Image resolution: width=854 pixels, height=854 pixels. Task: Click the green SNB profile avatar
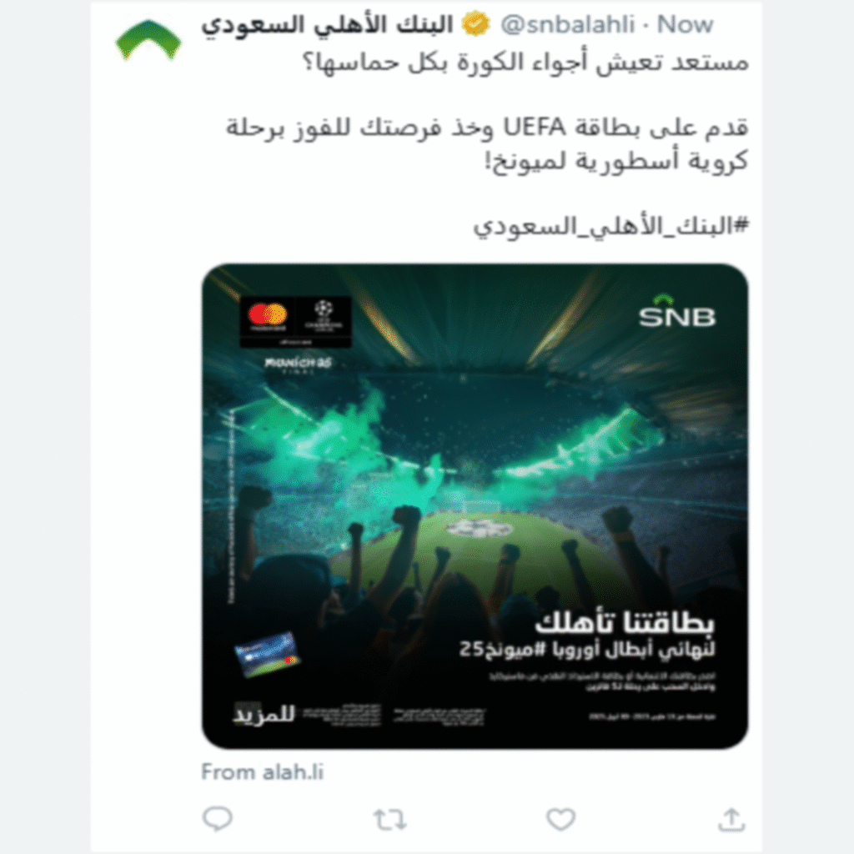[148, 40]
